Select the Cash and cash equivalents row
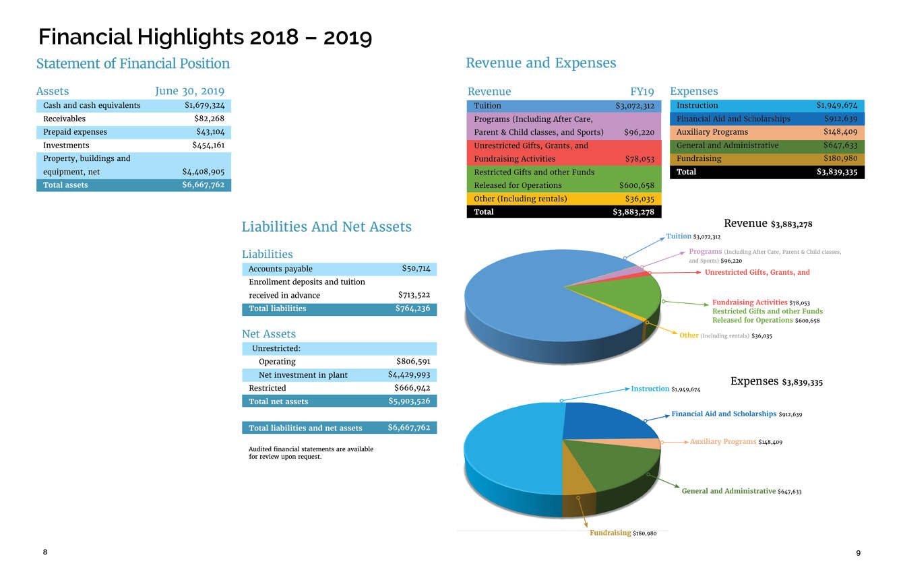This screenshot has width=903, height=584. [x=133, y=106]
